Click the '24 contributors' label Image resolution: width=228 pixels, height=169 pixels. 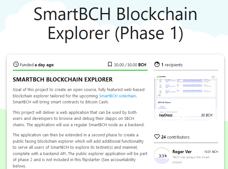175,137
